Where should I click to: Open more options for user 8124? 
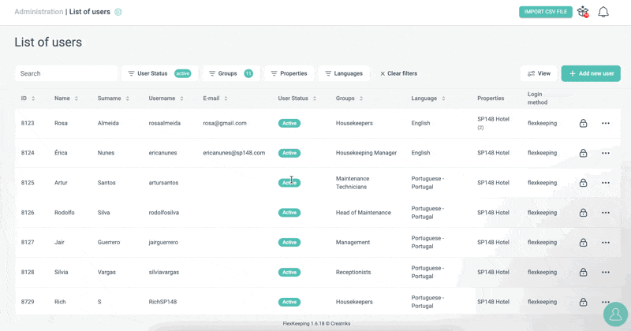pos(606,153)
